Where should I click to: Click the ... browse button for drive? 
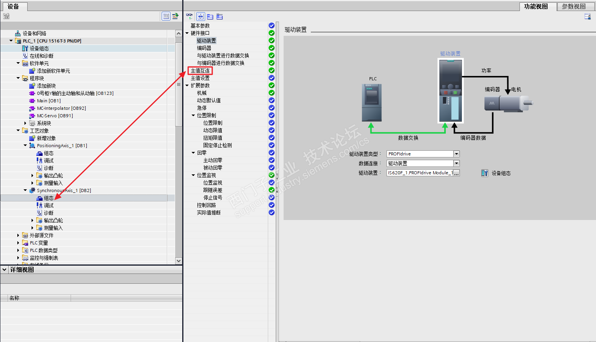click(456, 173)
